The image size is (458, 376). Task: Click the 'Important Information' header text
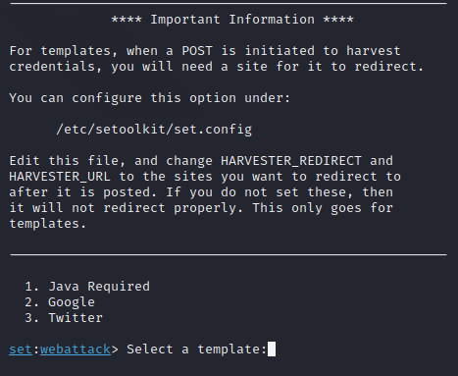(x=232, y=20)
